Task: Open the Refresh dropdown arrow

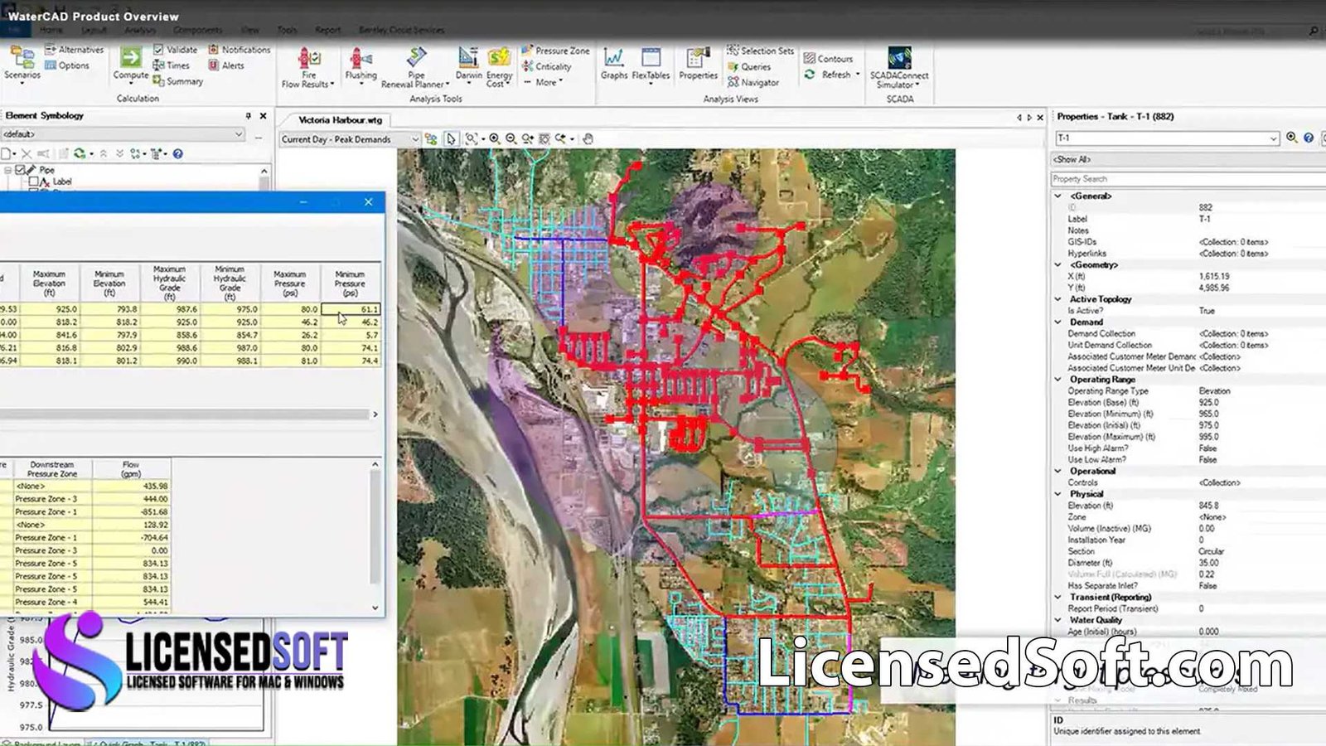Action: tap(857, 75)
